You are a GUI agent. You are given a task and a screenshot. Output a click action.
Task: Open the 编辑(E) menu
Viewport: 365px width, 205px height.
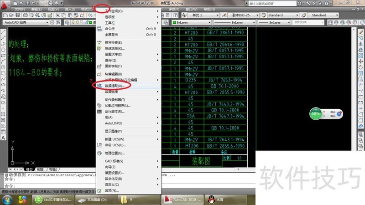pos(36,9)
